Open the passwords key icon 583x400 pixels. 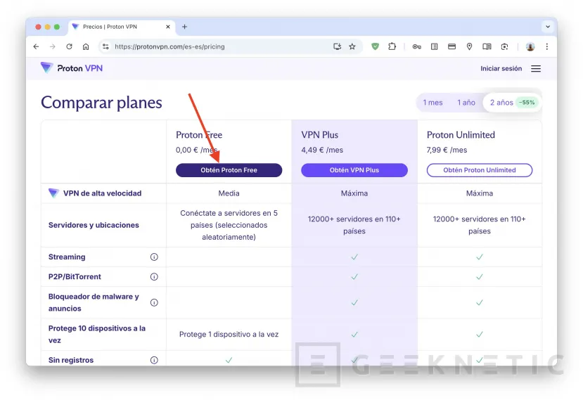tap(417, 46)
